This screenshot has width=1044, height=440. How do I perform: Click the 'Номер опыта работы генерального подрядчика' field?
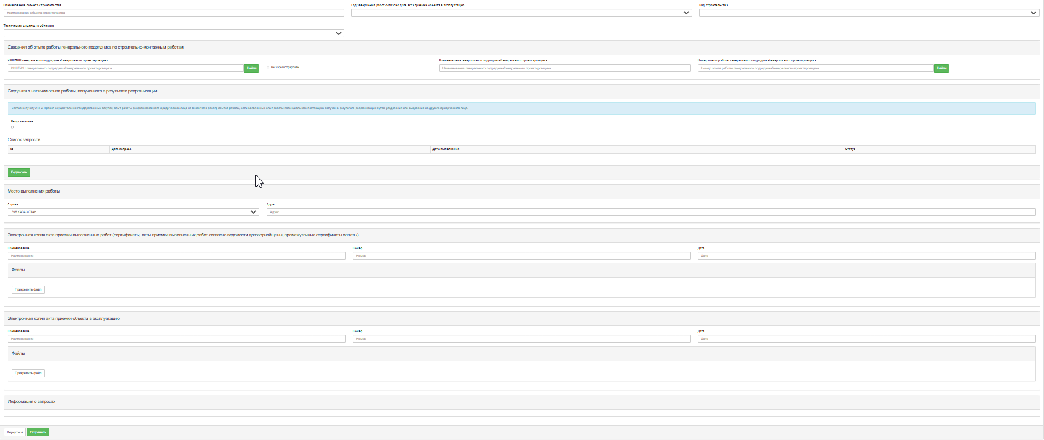coord(816,68)
